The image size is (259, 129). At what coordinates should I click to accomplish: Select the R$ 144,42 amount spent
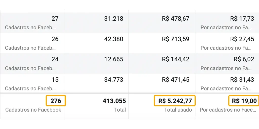[176, 59]
